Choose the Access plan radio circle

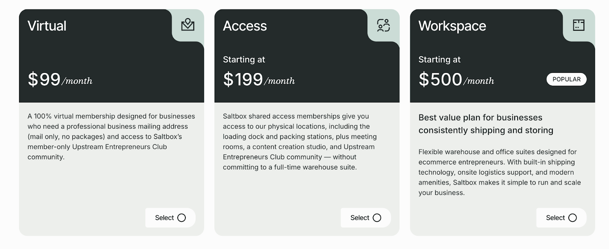(377, 218)
